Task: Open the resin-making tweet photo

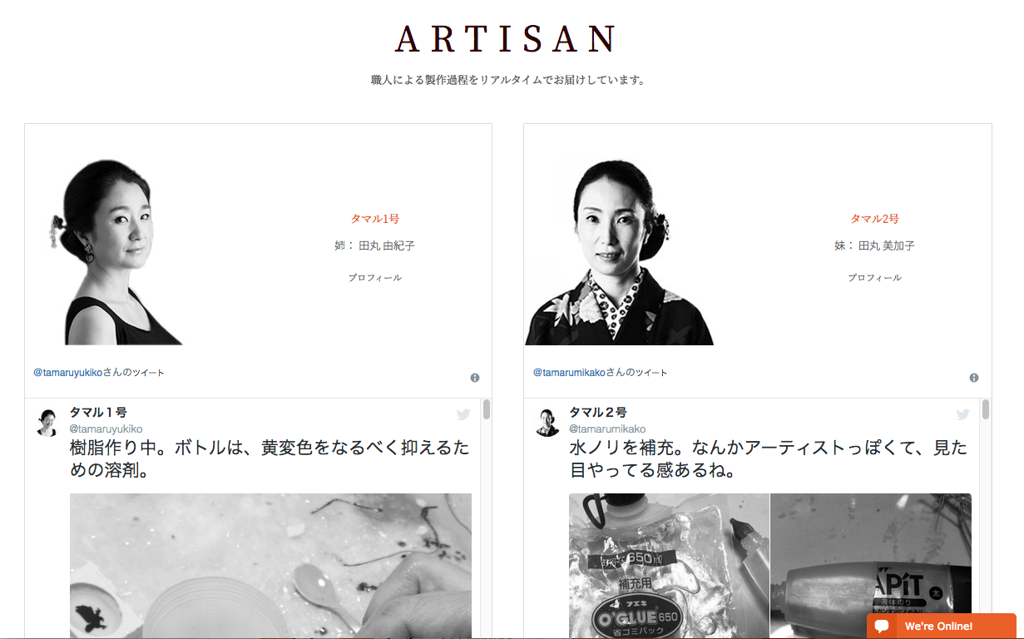Action: [x=270, y=566]
